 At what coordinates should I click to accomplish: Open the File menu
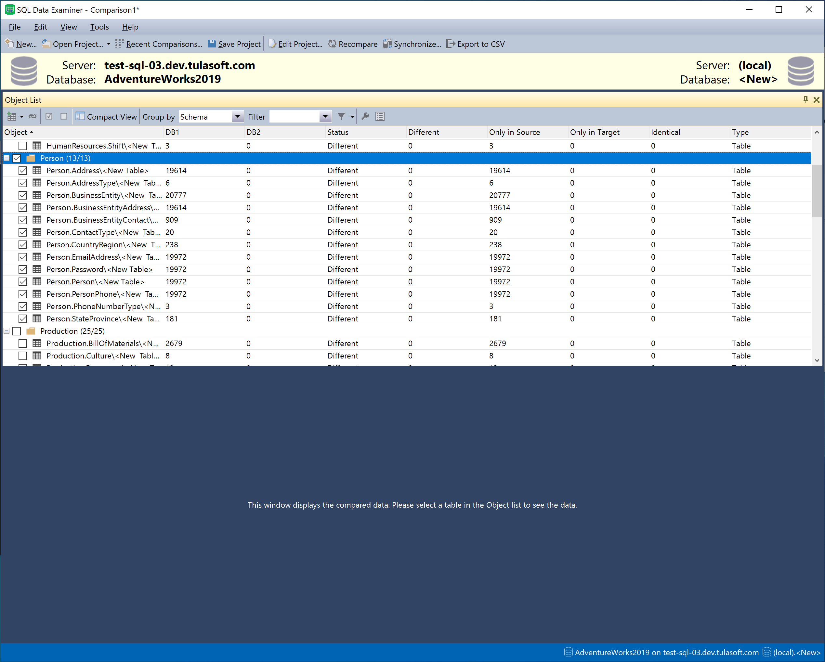pos(15,27)
